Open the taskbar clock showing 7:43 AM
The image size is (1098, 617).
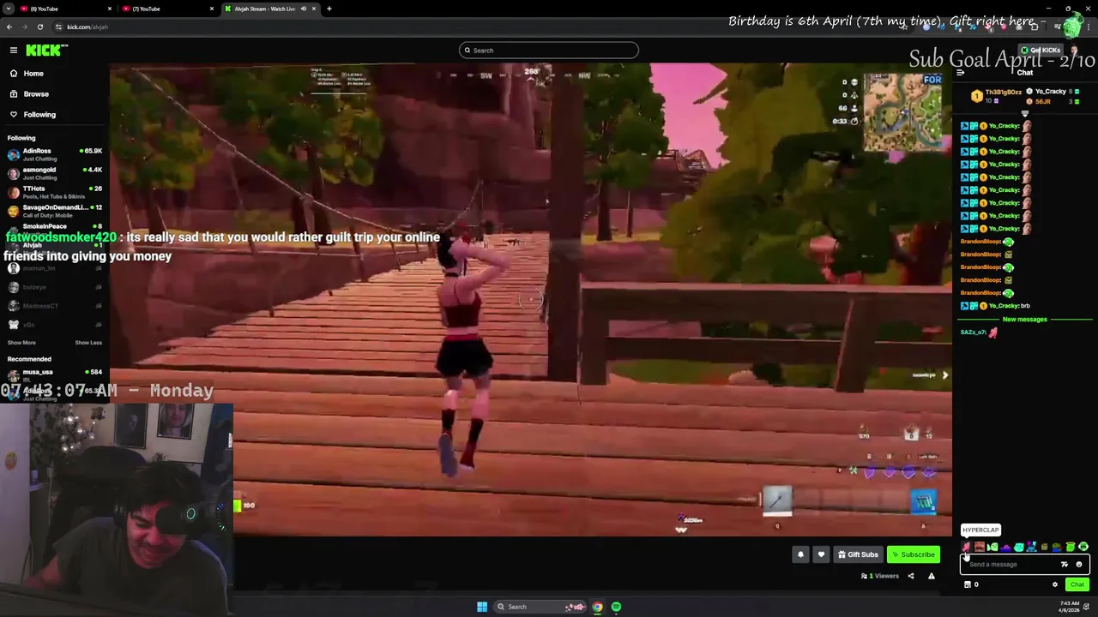[1068, 607]
